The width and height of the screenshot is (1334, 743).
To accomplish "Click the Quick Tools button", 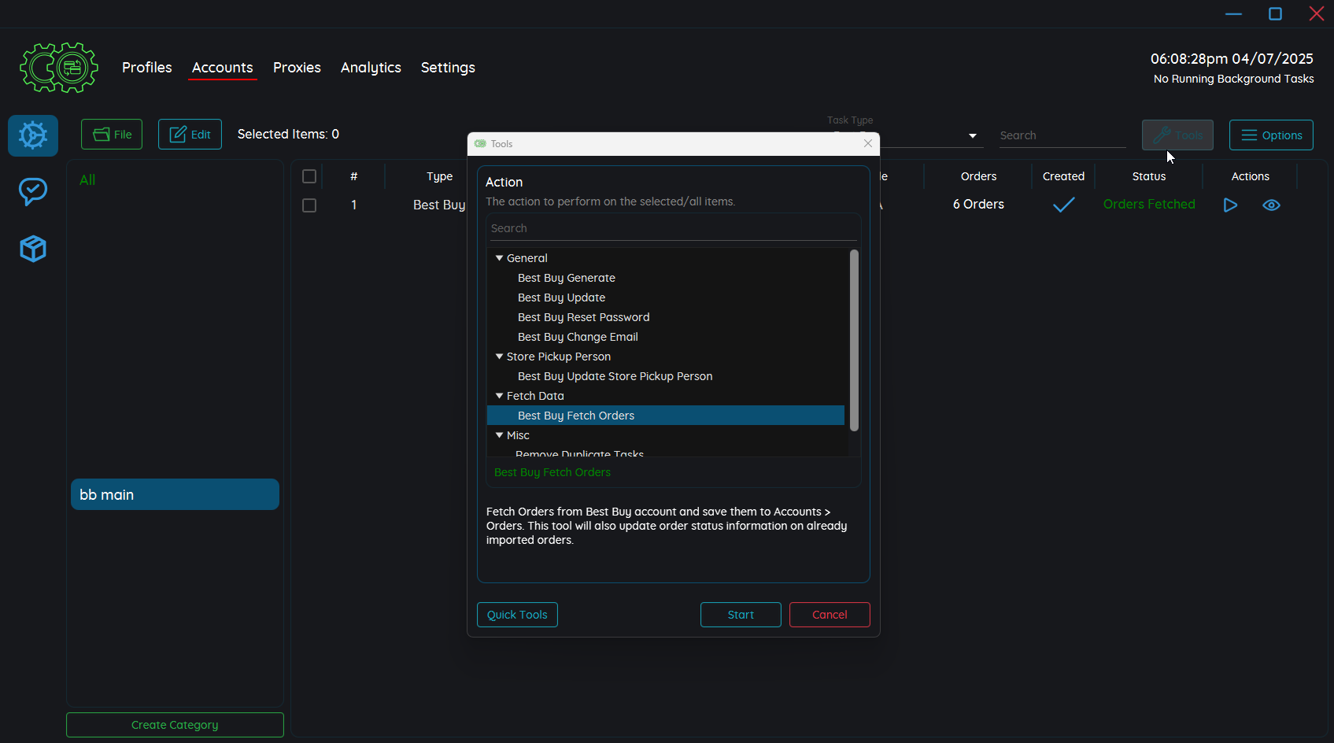I will (x=517, y=615).
